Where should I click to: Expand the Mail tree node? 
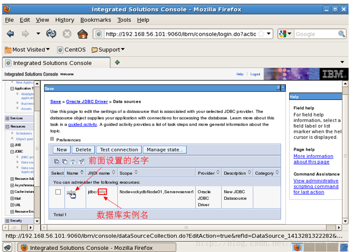click(x=12, y=199)
